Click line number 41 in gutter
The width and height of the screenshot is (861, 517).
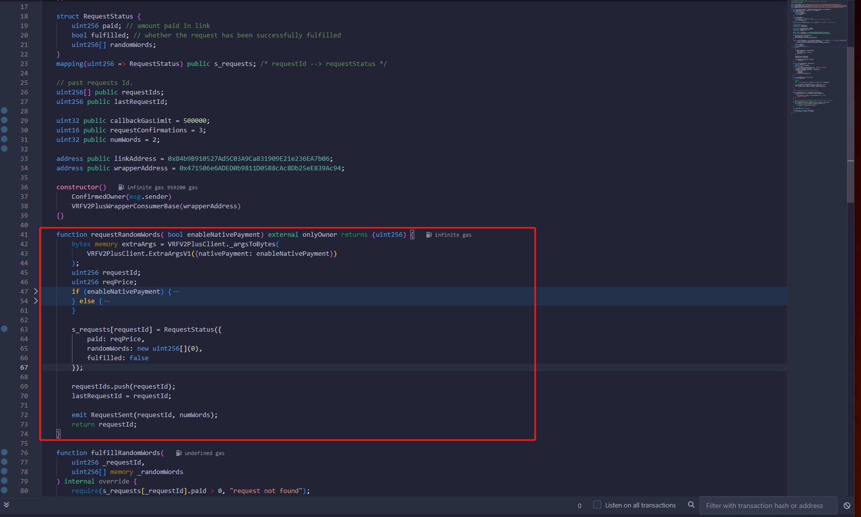pyautogui.click(x=24, y=235)
